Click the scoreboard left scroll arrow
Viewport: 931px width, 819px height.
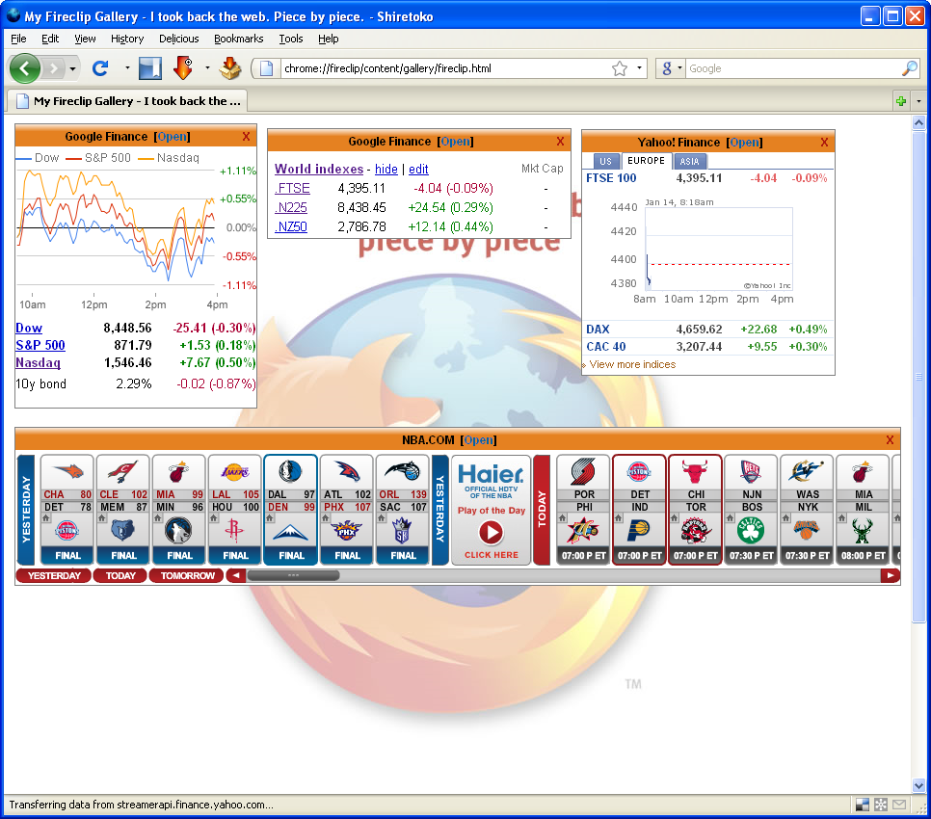[236, 575]
